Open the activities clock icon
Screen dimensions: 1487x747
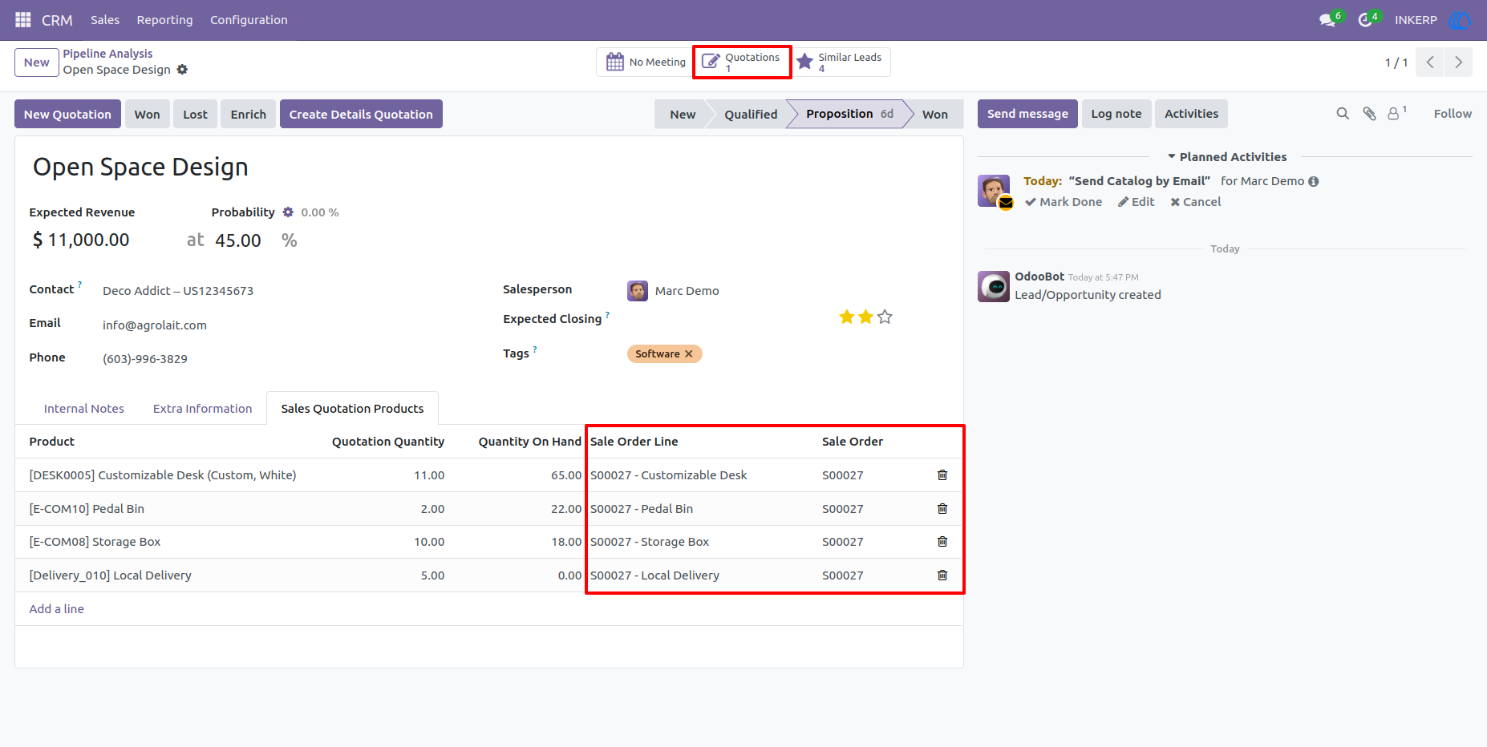pos(1365,20)
